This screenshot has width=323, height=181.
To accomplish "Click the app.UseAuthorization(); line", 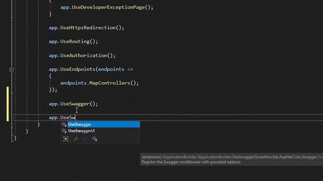I will pyautogui.click(x=82, y=56).
